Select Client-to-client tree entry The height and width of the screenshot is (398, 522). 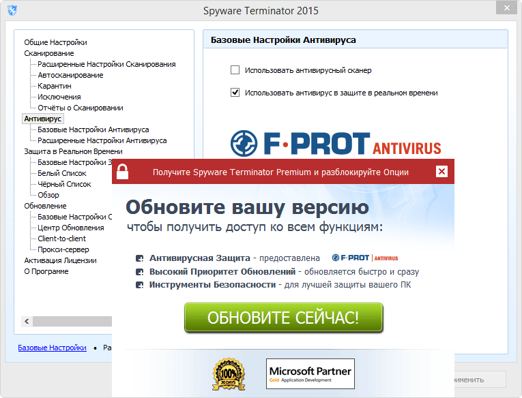[x=61, y=239]
